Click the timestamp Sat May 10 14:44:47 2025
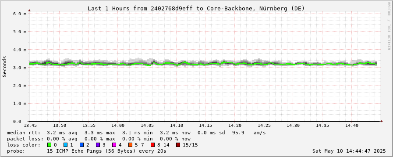Viewport: 393px width, 157px height. (x=349, y=151)
